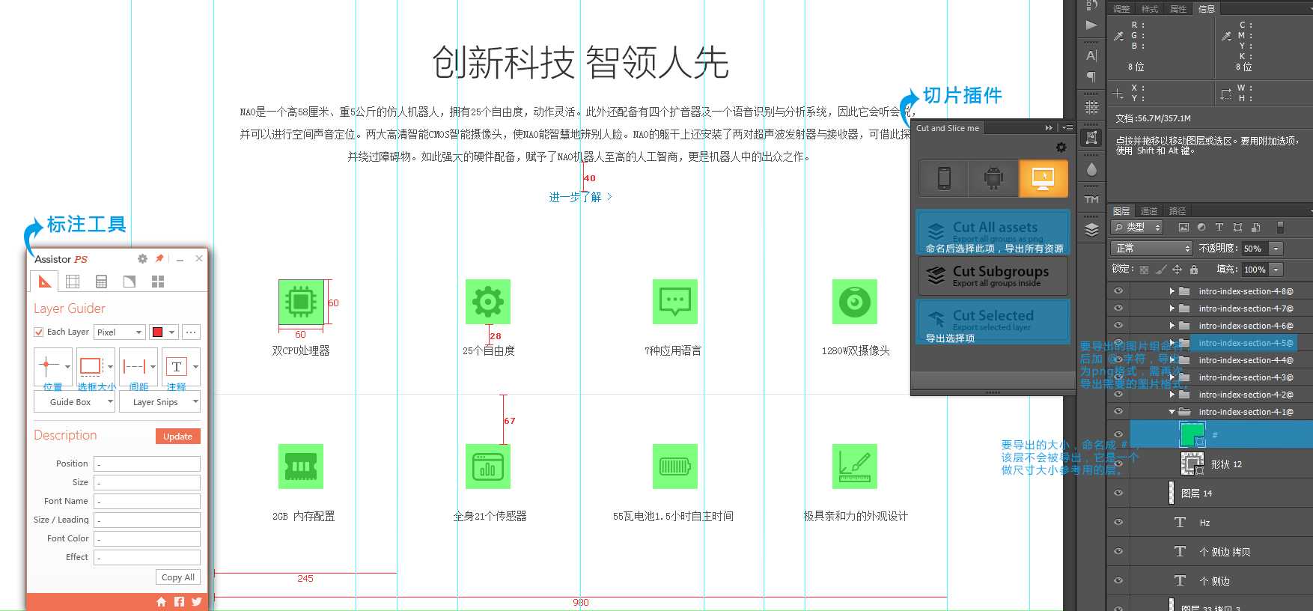The height and width of the screenshot is (611, 1313).
Task: Open the ellipsis more-options button
Action: [x=191, y=332]
